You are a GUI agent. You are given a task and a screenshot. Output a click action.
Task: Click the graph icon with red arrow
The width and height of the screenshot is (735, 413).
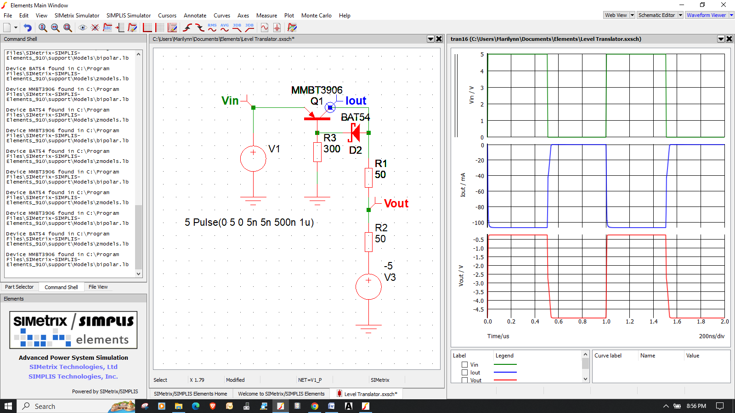[120, 28]
